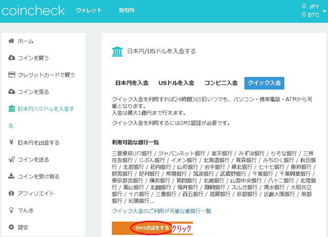
Task: Open でんき in the sidebar
Action: click(x=25, y=210)
